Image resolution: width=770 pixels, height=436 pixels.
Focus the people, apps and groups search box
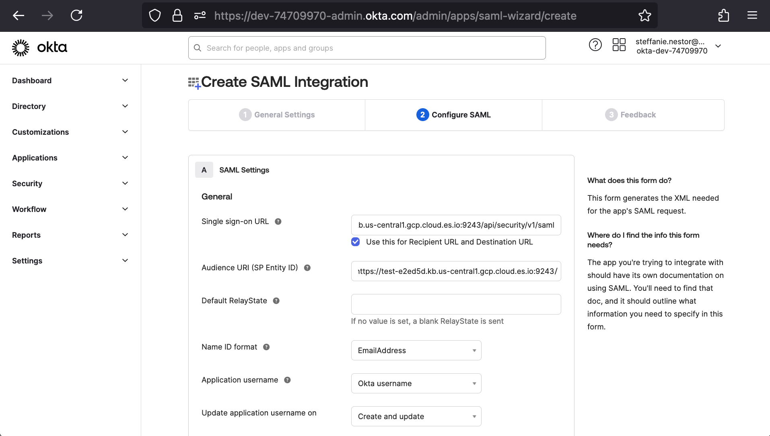(367, 48)
